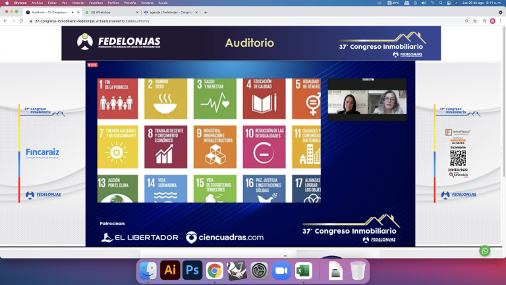Bookmark this page with the star icon
Image resolution: width=506 pixels, height=285 pixels.
pos(474,21)
